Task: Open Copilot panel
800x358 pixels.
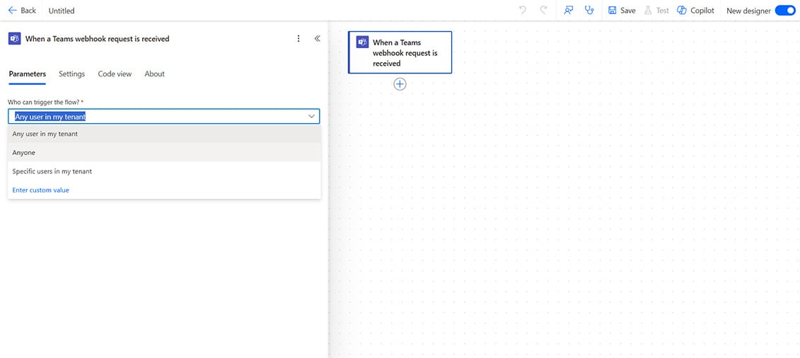Action: pyautogui.click(x=695, y=10)
